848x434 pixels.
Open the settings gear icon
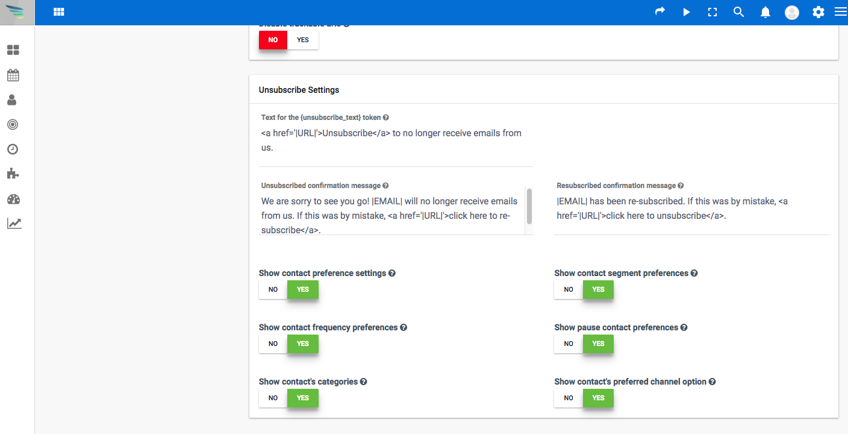pos(818,12)
